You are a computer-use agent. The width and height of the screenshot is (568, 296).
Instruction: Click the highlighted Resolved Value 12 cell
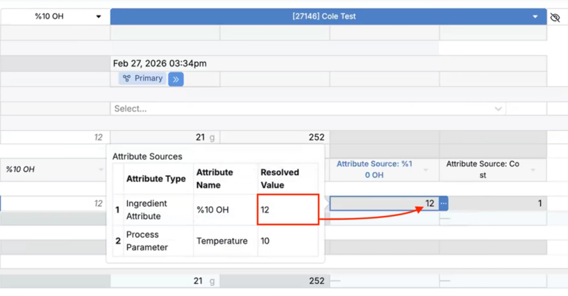(287, 210)
